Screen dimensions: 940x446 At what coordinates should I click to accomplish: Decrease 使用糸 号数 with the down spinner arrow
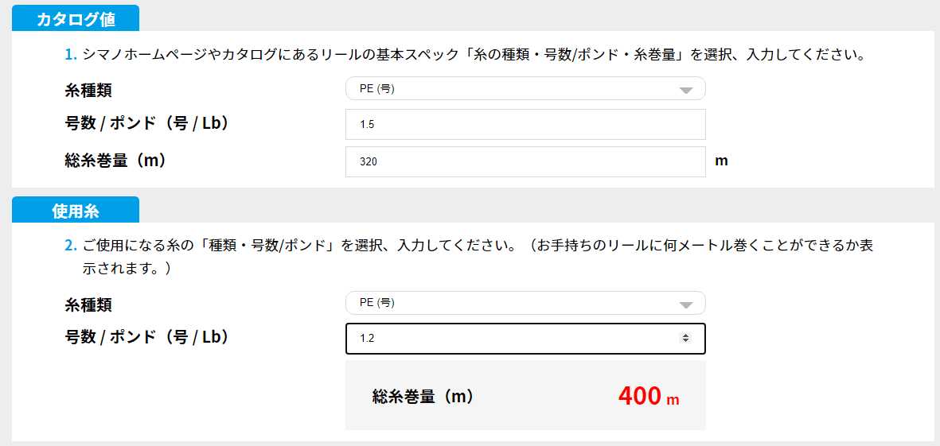(685, 342)
